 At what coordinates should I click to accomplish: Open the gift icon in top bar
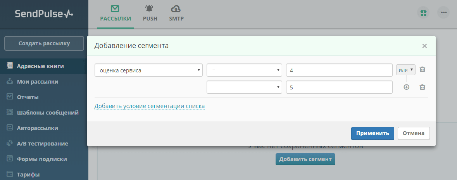point(423,12)
